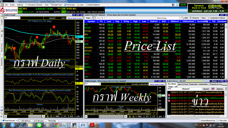Screen dimensions: 228x128
Task: Click the Twitter icon in the toolbar
Action: [177, 5]
